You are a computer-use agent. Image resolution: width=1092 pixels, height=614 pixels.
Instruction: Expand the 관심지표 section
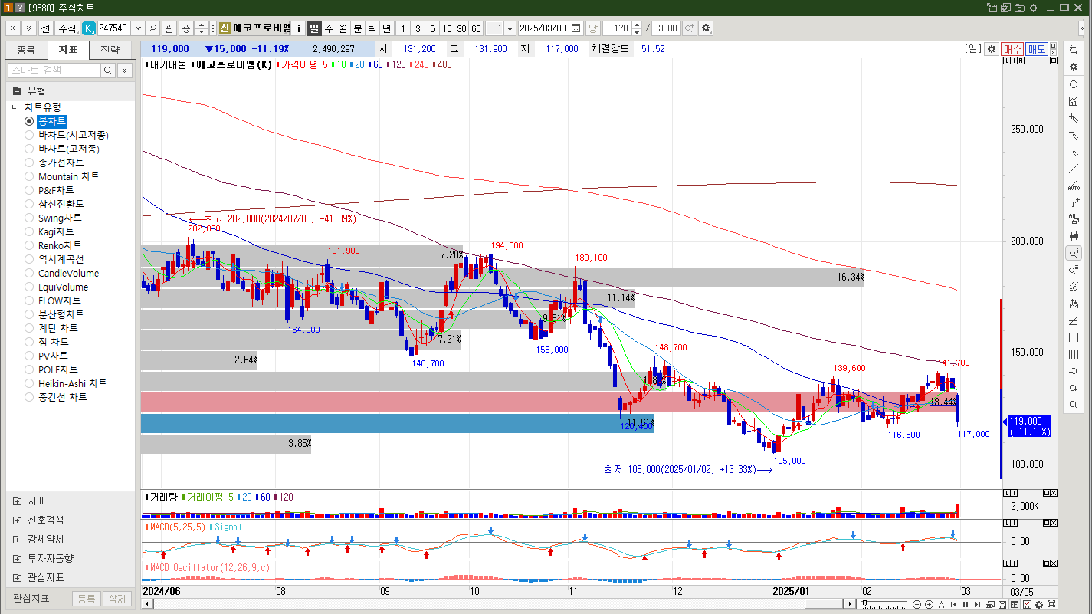[18, 577]
